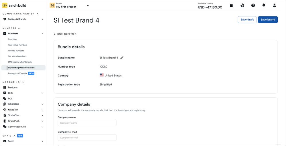
Task: Expand the SMS submenu chevron
Action: [x=42, y=93]
